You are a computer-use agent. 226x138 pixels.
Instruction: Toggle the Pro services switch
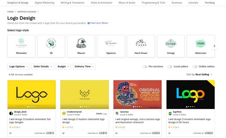point(145,67)
